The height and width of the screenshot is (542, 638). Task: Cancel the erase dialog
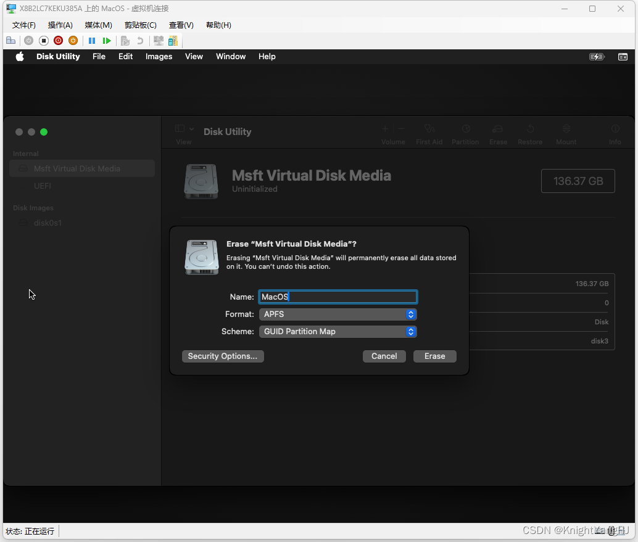click(x=384, y=356)
